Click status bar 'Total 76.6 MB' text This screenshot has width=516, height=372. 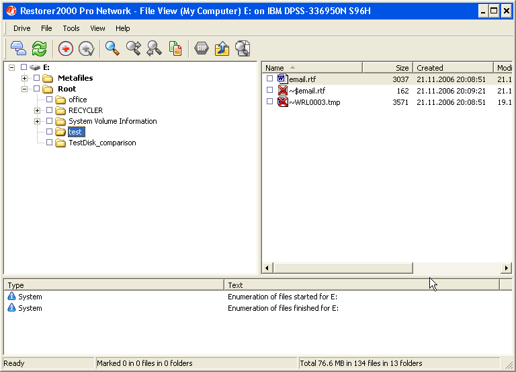(361, 363)
